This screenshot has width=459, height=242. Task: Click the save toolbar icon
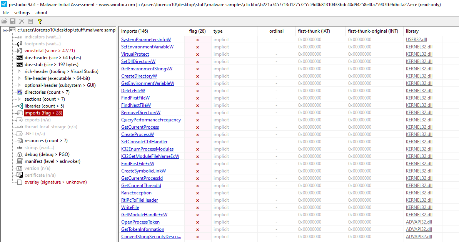(x=13, y=22)
